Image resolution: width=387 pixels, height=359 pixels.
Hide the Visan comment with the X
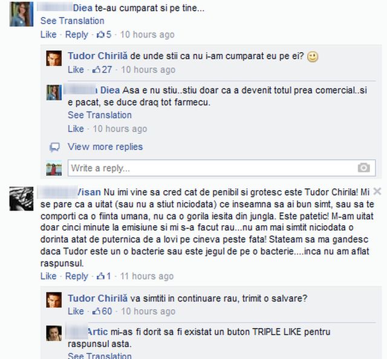(x=377, y=191)
